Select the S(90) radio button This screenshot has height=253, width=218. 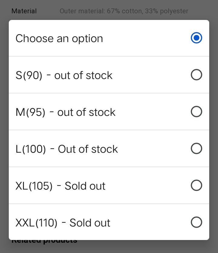pos(197,75)
